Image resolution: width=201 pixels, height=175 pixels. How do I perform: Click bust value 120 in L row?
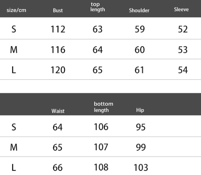[x=58, y=70]
